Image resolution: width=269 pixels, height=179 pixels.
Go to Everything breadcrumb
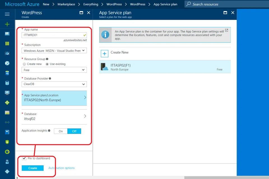pyautogui.click(x=91, y=4)
